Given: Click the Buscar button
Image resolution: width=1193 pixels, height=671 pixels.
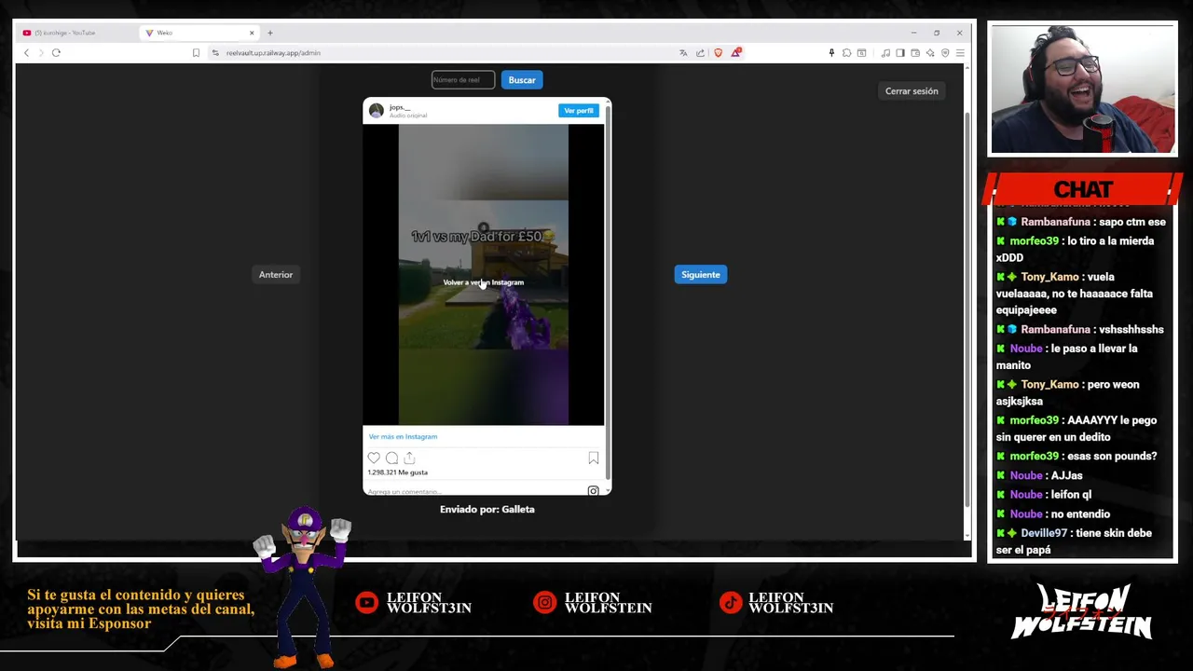Looking at the screenshot, I should tap(522, 80).
